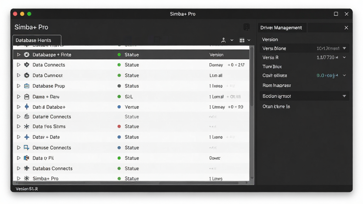This screenshot has width=363, height=204.
Task: Select the Data o Pil row
Action: click(131, 158)
